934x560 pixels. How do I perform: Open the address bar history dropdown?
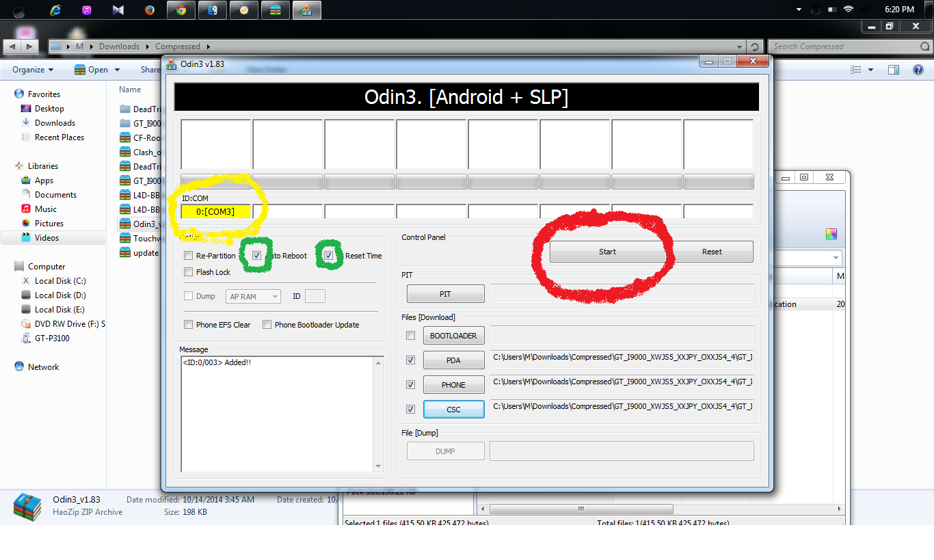point(740,46)
